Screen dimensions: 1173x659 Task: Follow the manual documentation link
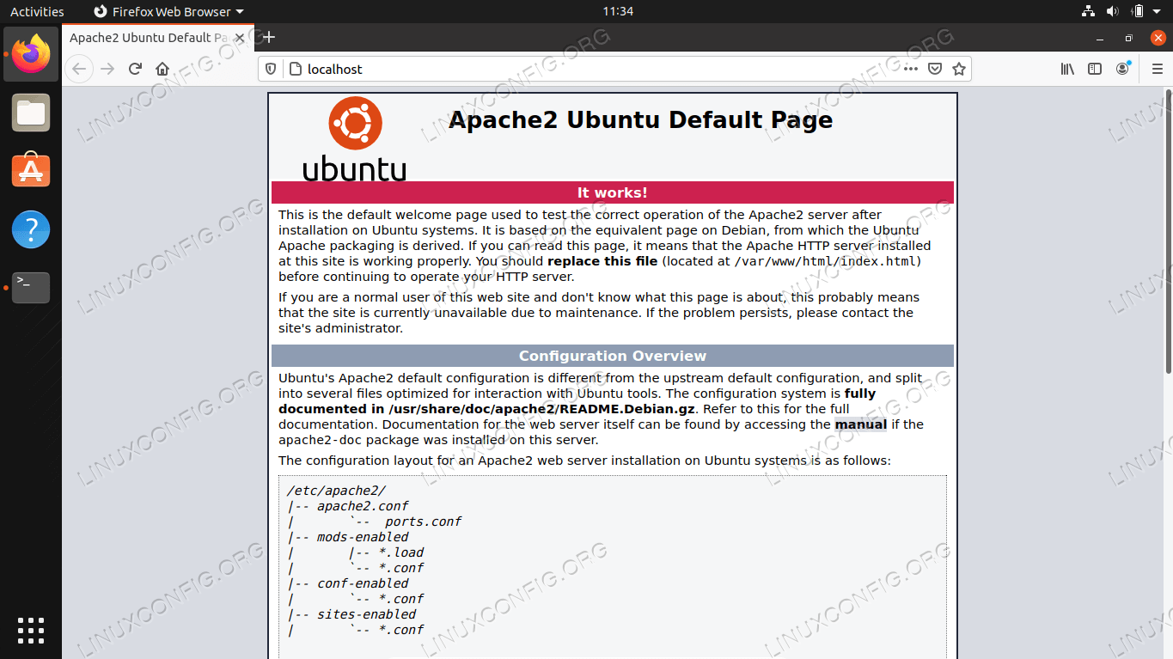860,424
